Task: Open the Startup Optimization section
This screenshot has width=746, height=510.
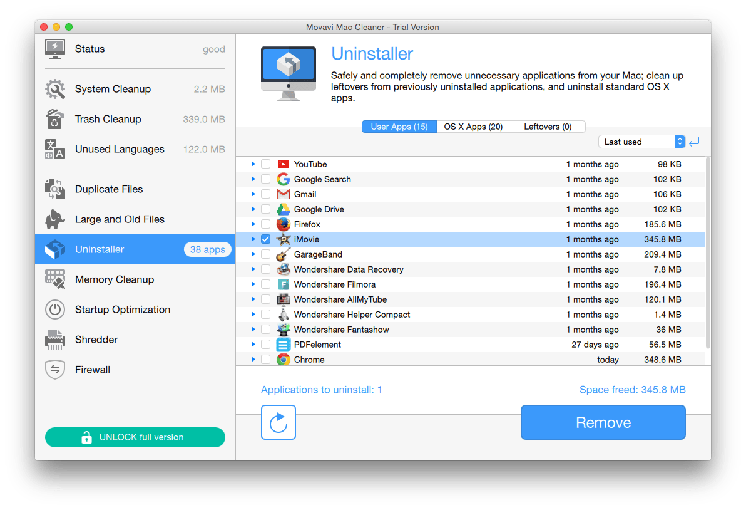Action: tap(135, 310)
